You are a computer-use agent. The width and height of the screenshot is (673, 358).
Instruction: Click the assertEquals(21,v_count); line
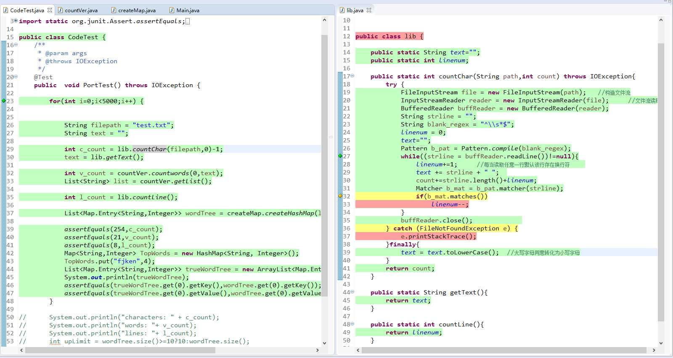pyautogui.click(x=111, y=237)
